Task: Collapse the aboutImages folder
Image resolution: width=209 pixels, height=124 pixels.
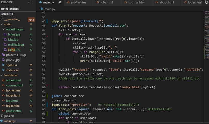Action: click(15, 29)
